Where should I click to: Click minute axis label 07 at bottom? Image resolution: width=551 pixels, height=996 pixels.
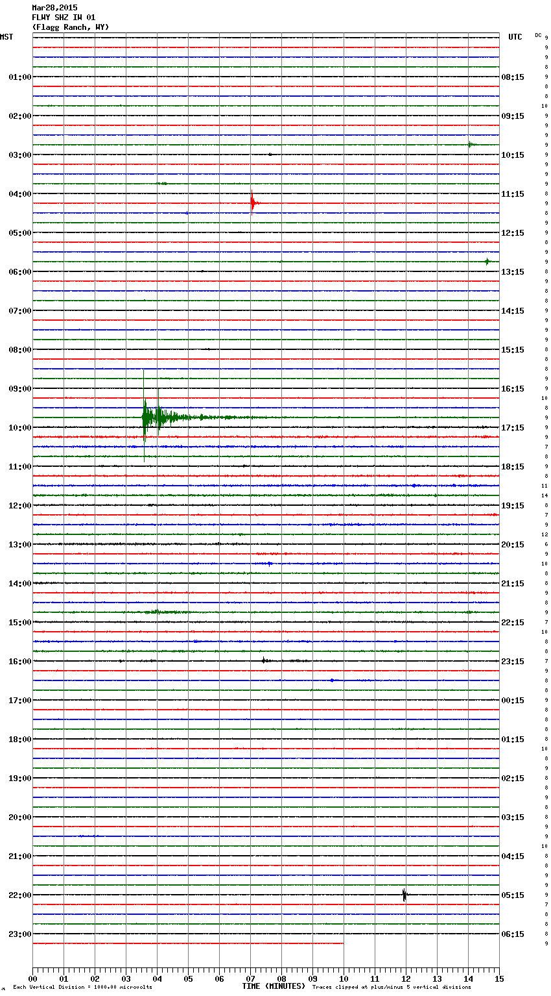pyautogui.click(x=250, y=978)
